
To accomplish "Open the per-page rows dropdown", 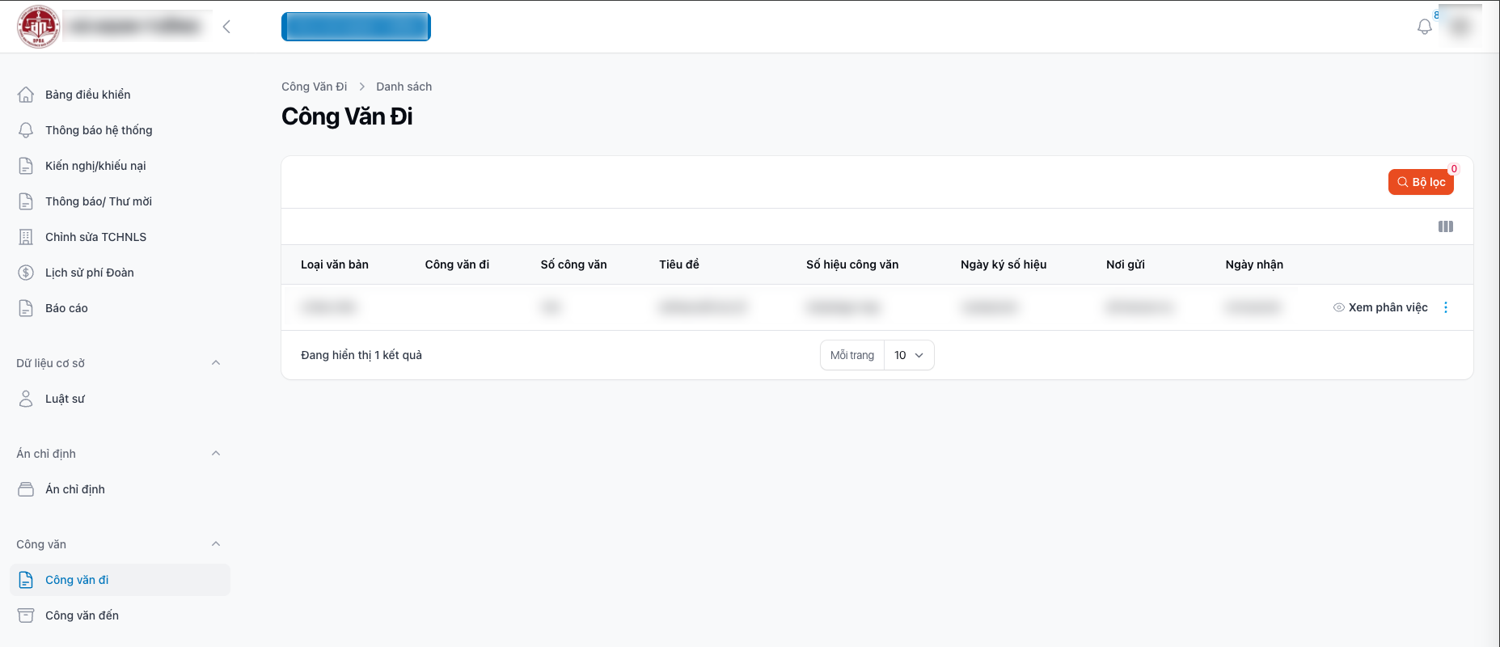I will 908,355.
